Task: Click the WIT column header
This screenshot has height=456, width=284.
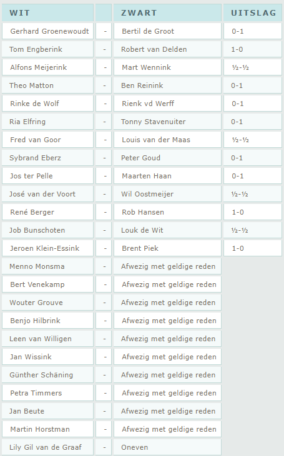Action: (47, 13)
